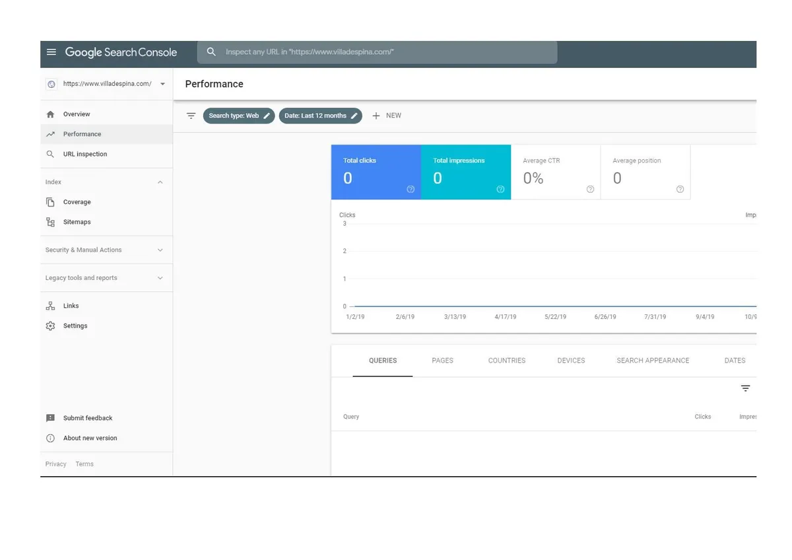Click the table filter rows icon
This screenshot has width=792, height=560.
pyautogui.click(x=745, y=388)
